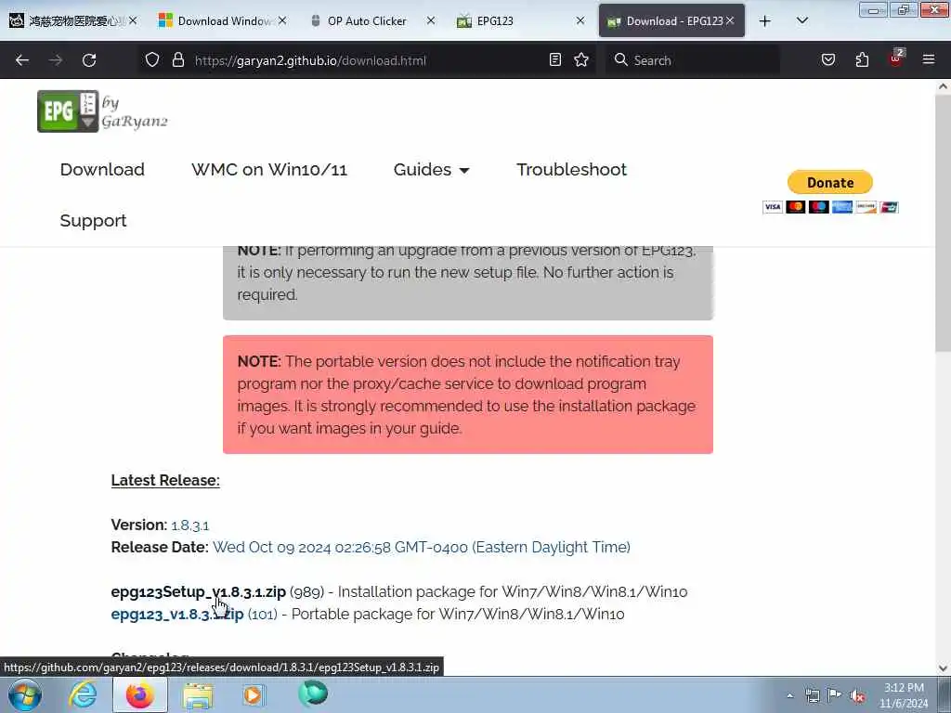Go back with the browser back arrow
The width and height of the screenshot is (951, 713).
[22, 60]
